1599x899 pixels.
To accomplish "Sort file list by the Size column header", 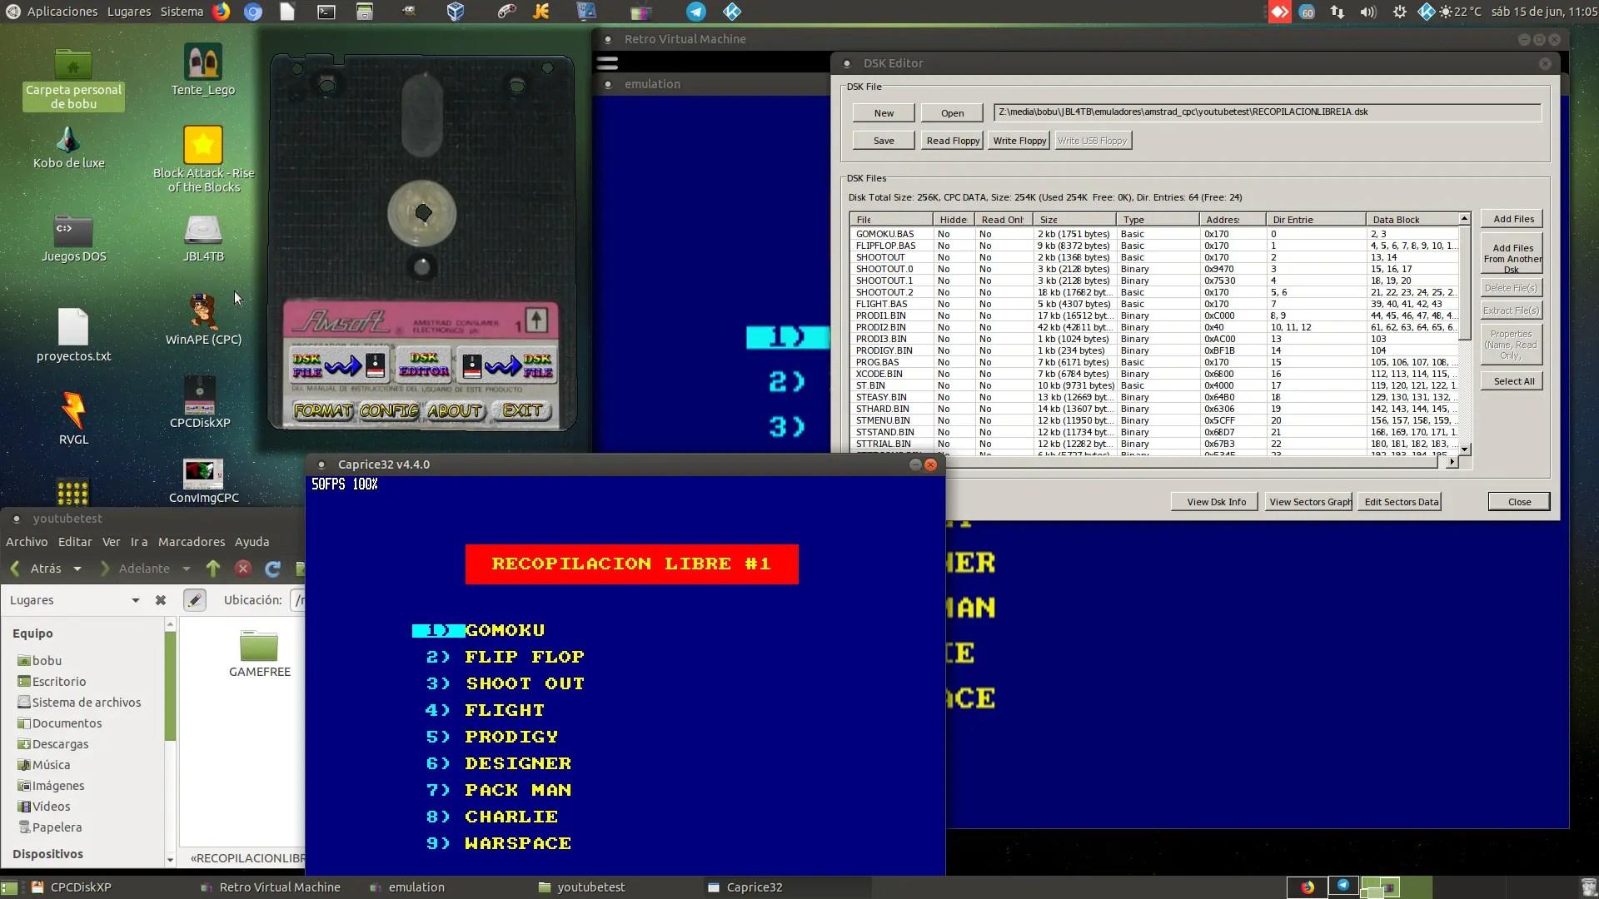I will [1074, 220].
